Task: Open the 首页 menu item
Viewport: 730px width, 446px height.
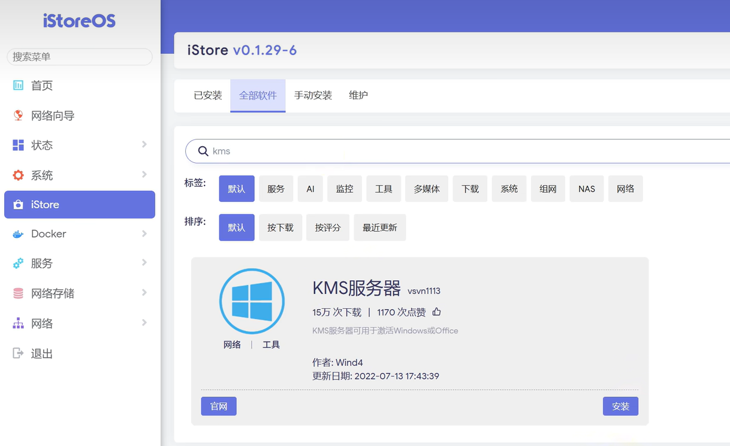Action: [80, 86]
